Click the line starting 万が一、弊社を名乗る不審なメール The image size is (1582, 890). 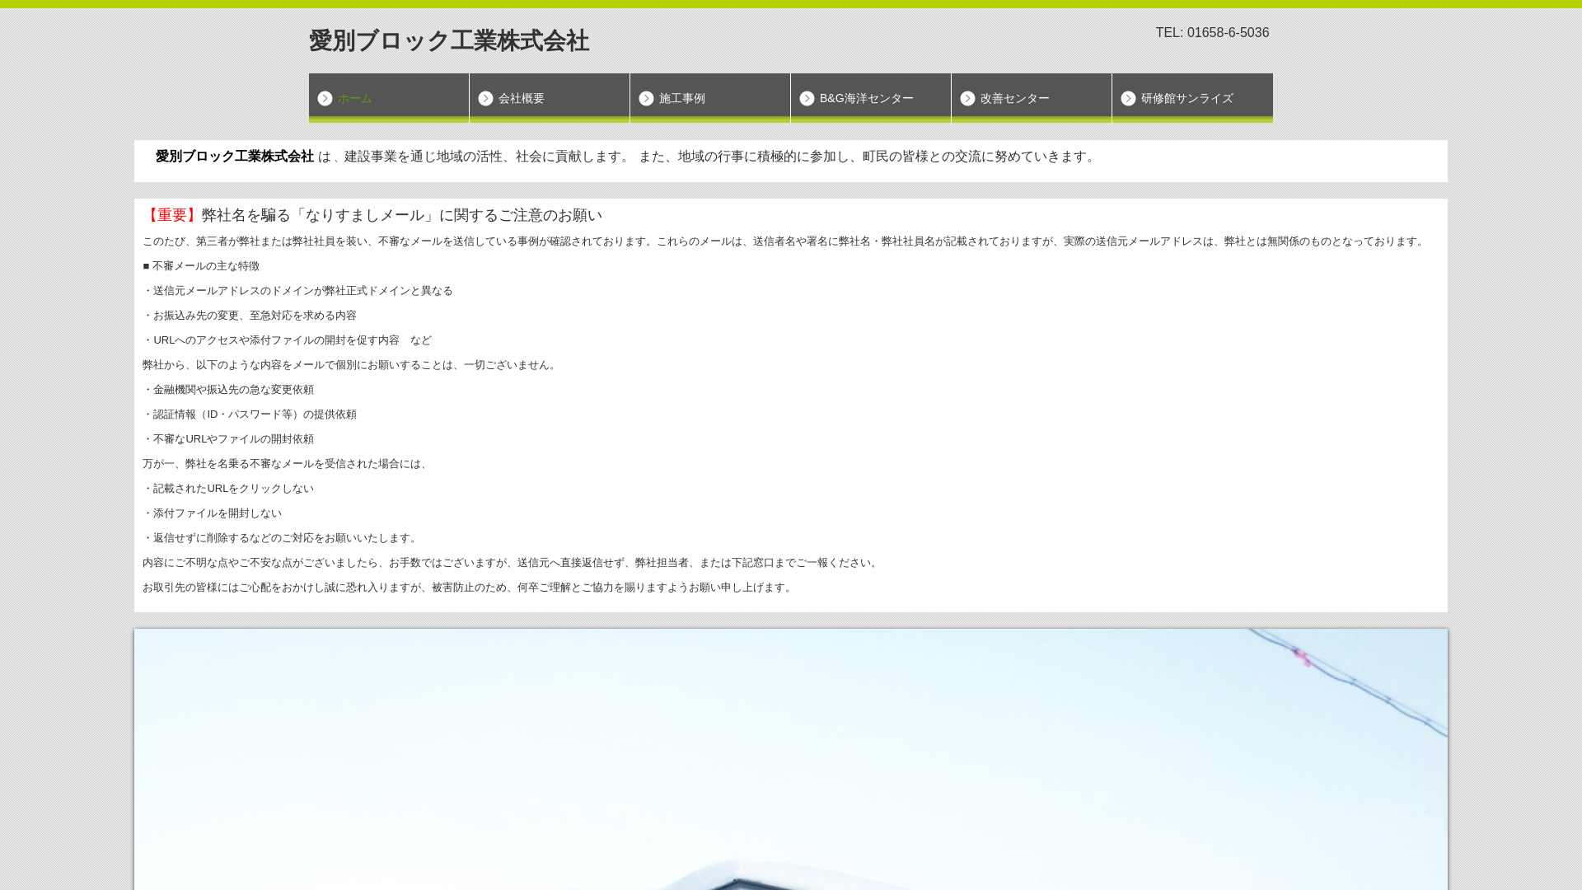(287, 464)
